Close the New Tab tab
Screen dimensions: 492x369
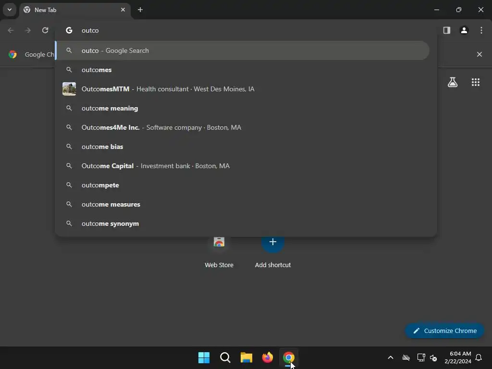123,10
